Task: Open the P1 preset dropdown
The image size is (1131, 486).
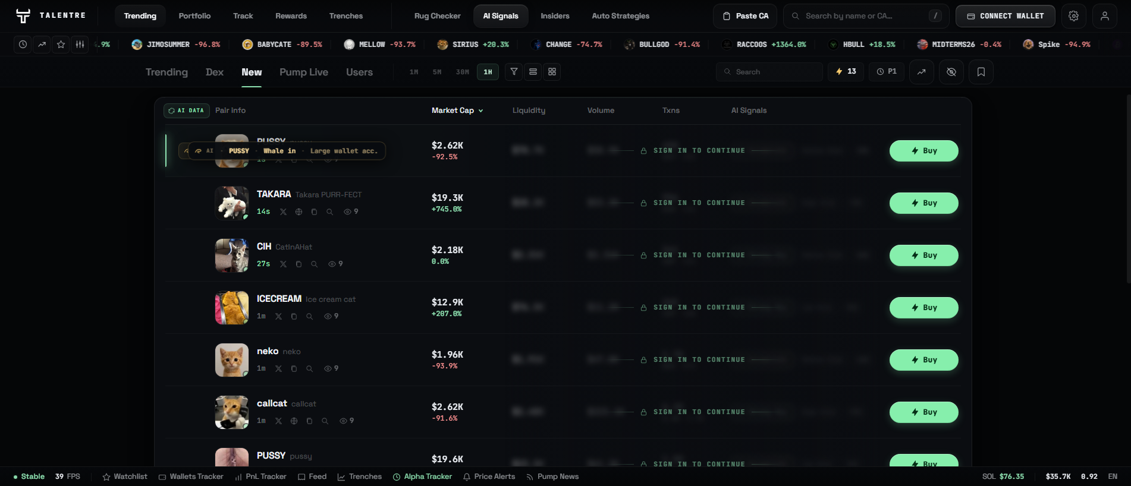Action: tap(887, 72)
